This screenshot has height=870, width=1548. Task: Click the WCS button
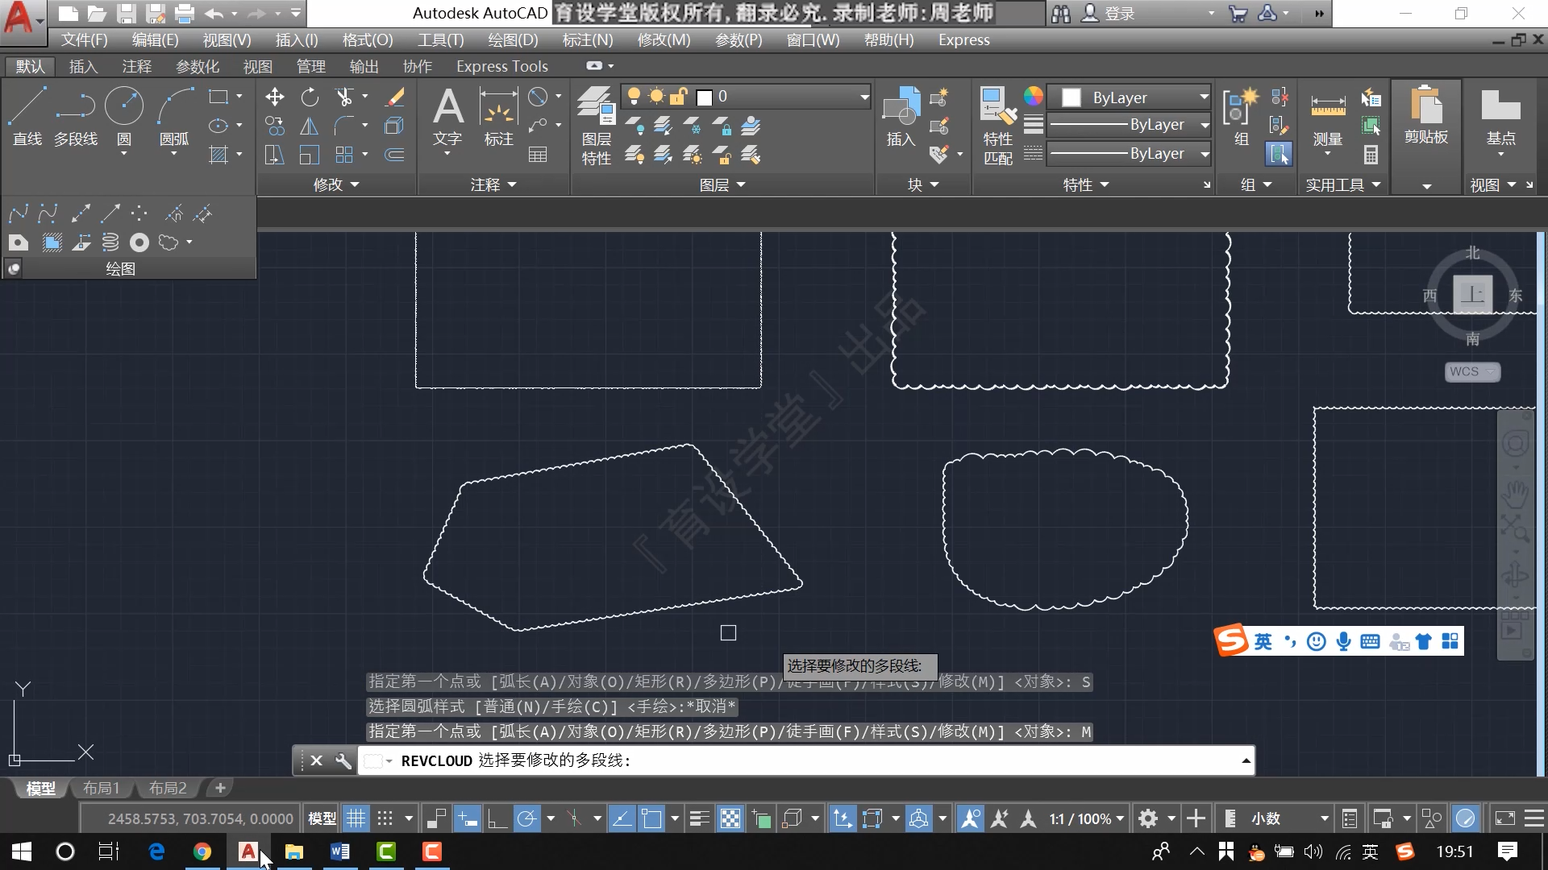(1472, 371)
